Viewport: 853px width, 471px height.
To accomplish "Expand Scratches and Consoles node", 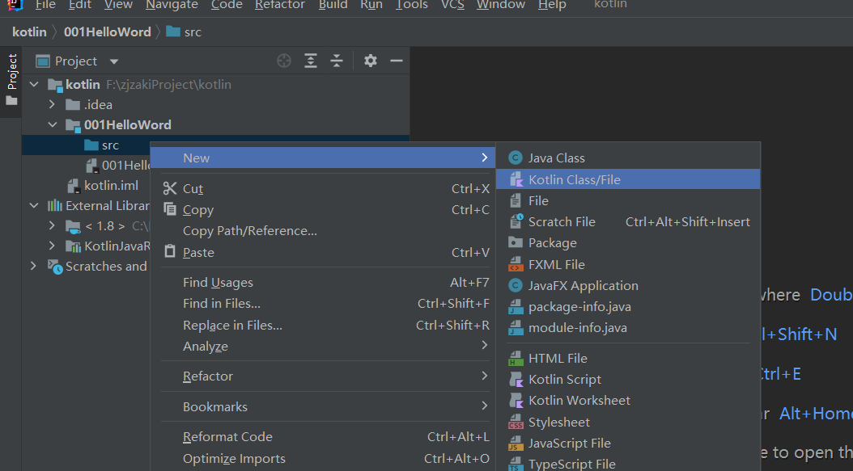I will click(34, 266).
